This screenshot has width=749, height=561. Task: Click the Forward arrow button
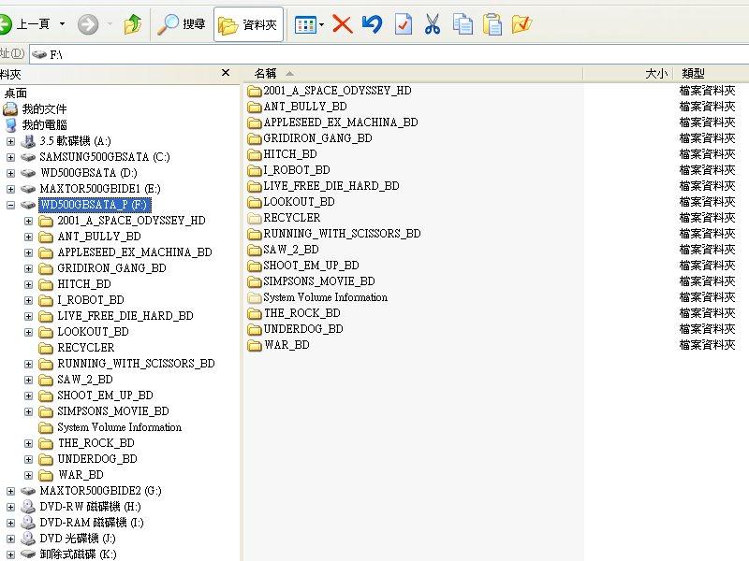[88, 24]
